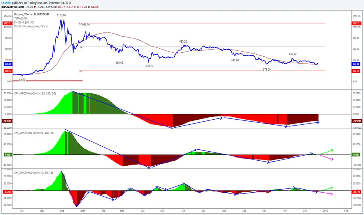Click the Jul label on the time axis

point(203,211)
